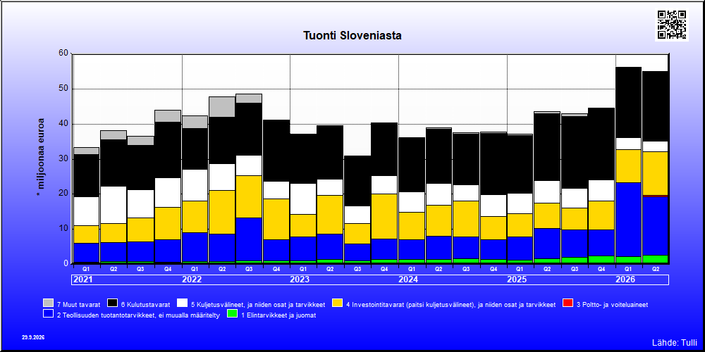Click the yellow segment of the 2023 Q4 bar
This screenshot has height=352, width=705.
(x=384, y=216)
